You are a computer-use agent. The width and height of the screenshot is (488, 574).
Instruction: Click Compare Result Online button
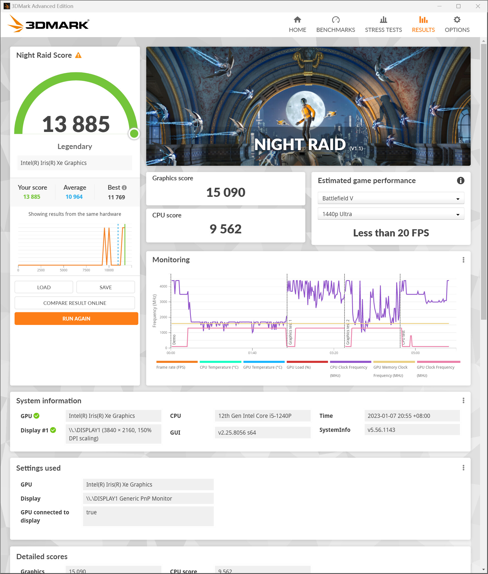tap(75, 303)
